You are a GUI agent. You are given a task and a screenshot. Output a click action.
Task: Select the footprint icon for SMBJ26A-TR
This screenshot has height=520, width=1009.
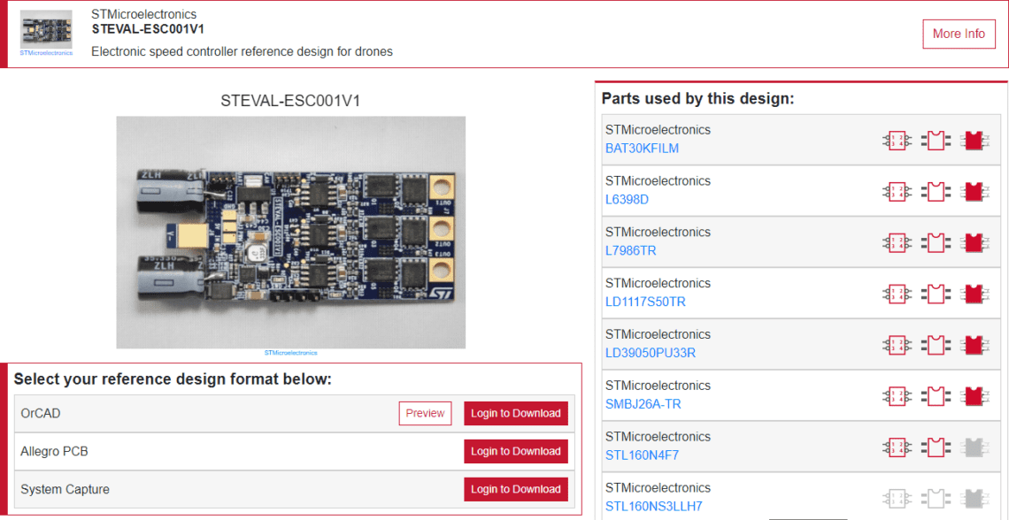coord(936,395)
